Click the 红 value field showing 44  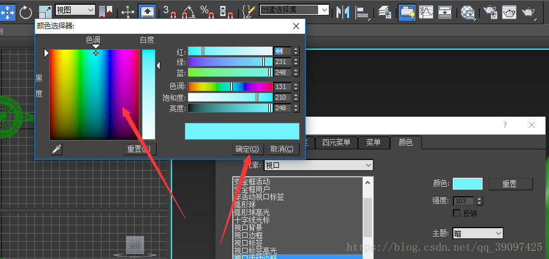click(x=283, y=51)
